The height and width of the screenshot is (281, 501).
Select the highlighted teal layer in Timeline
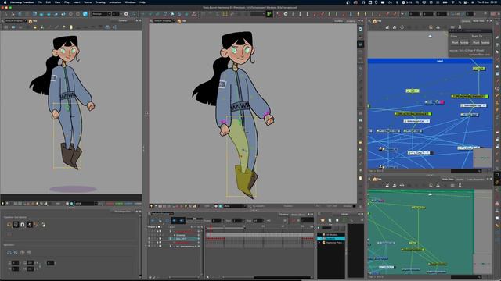pyautogui.click(x=184, y=239)
